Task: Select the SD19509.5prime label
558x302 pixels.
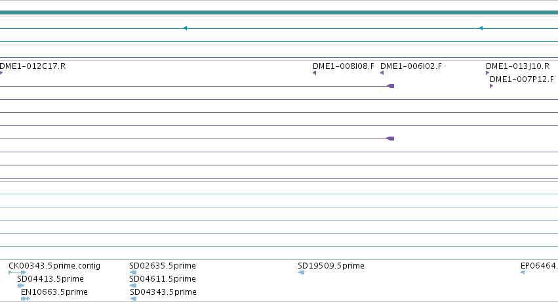Action: [331, 266]
